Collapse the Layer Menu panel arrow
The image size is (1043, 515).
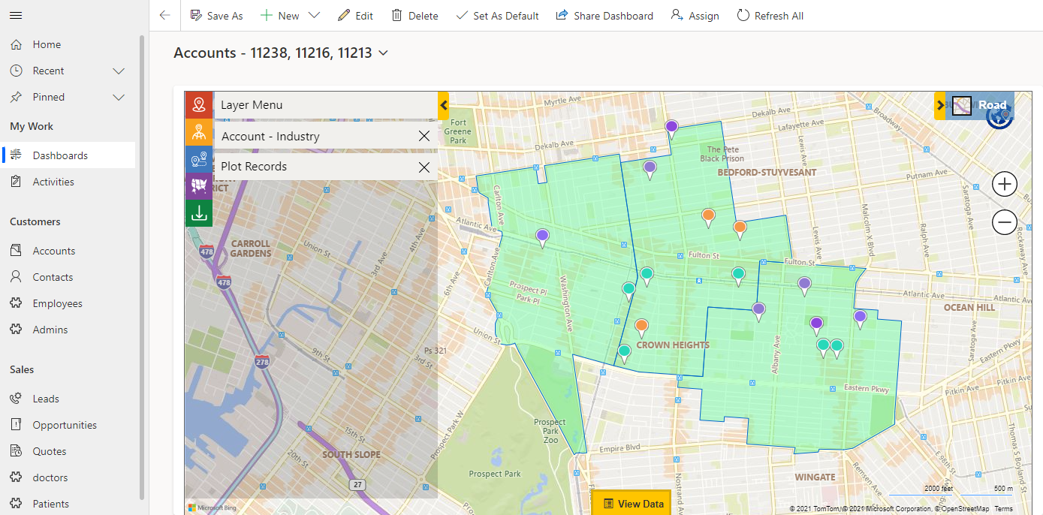click(443, 106)
